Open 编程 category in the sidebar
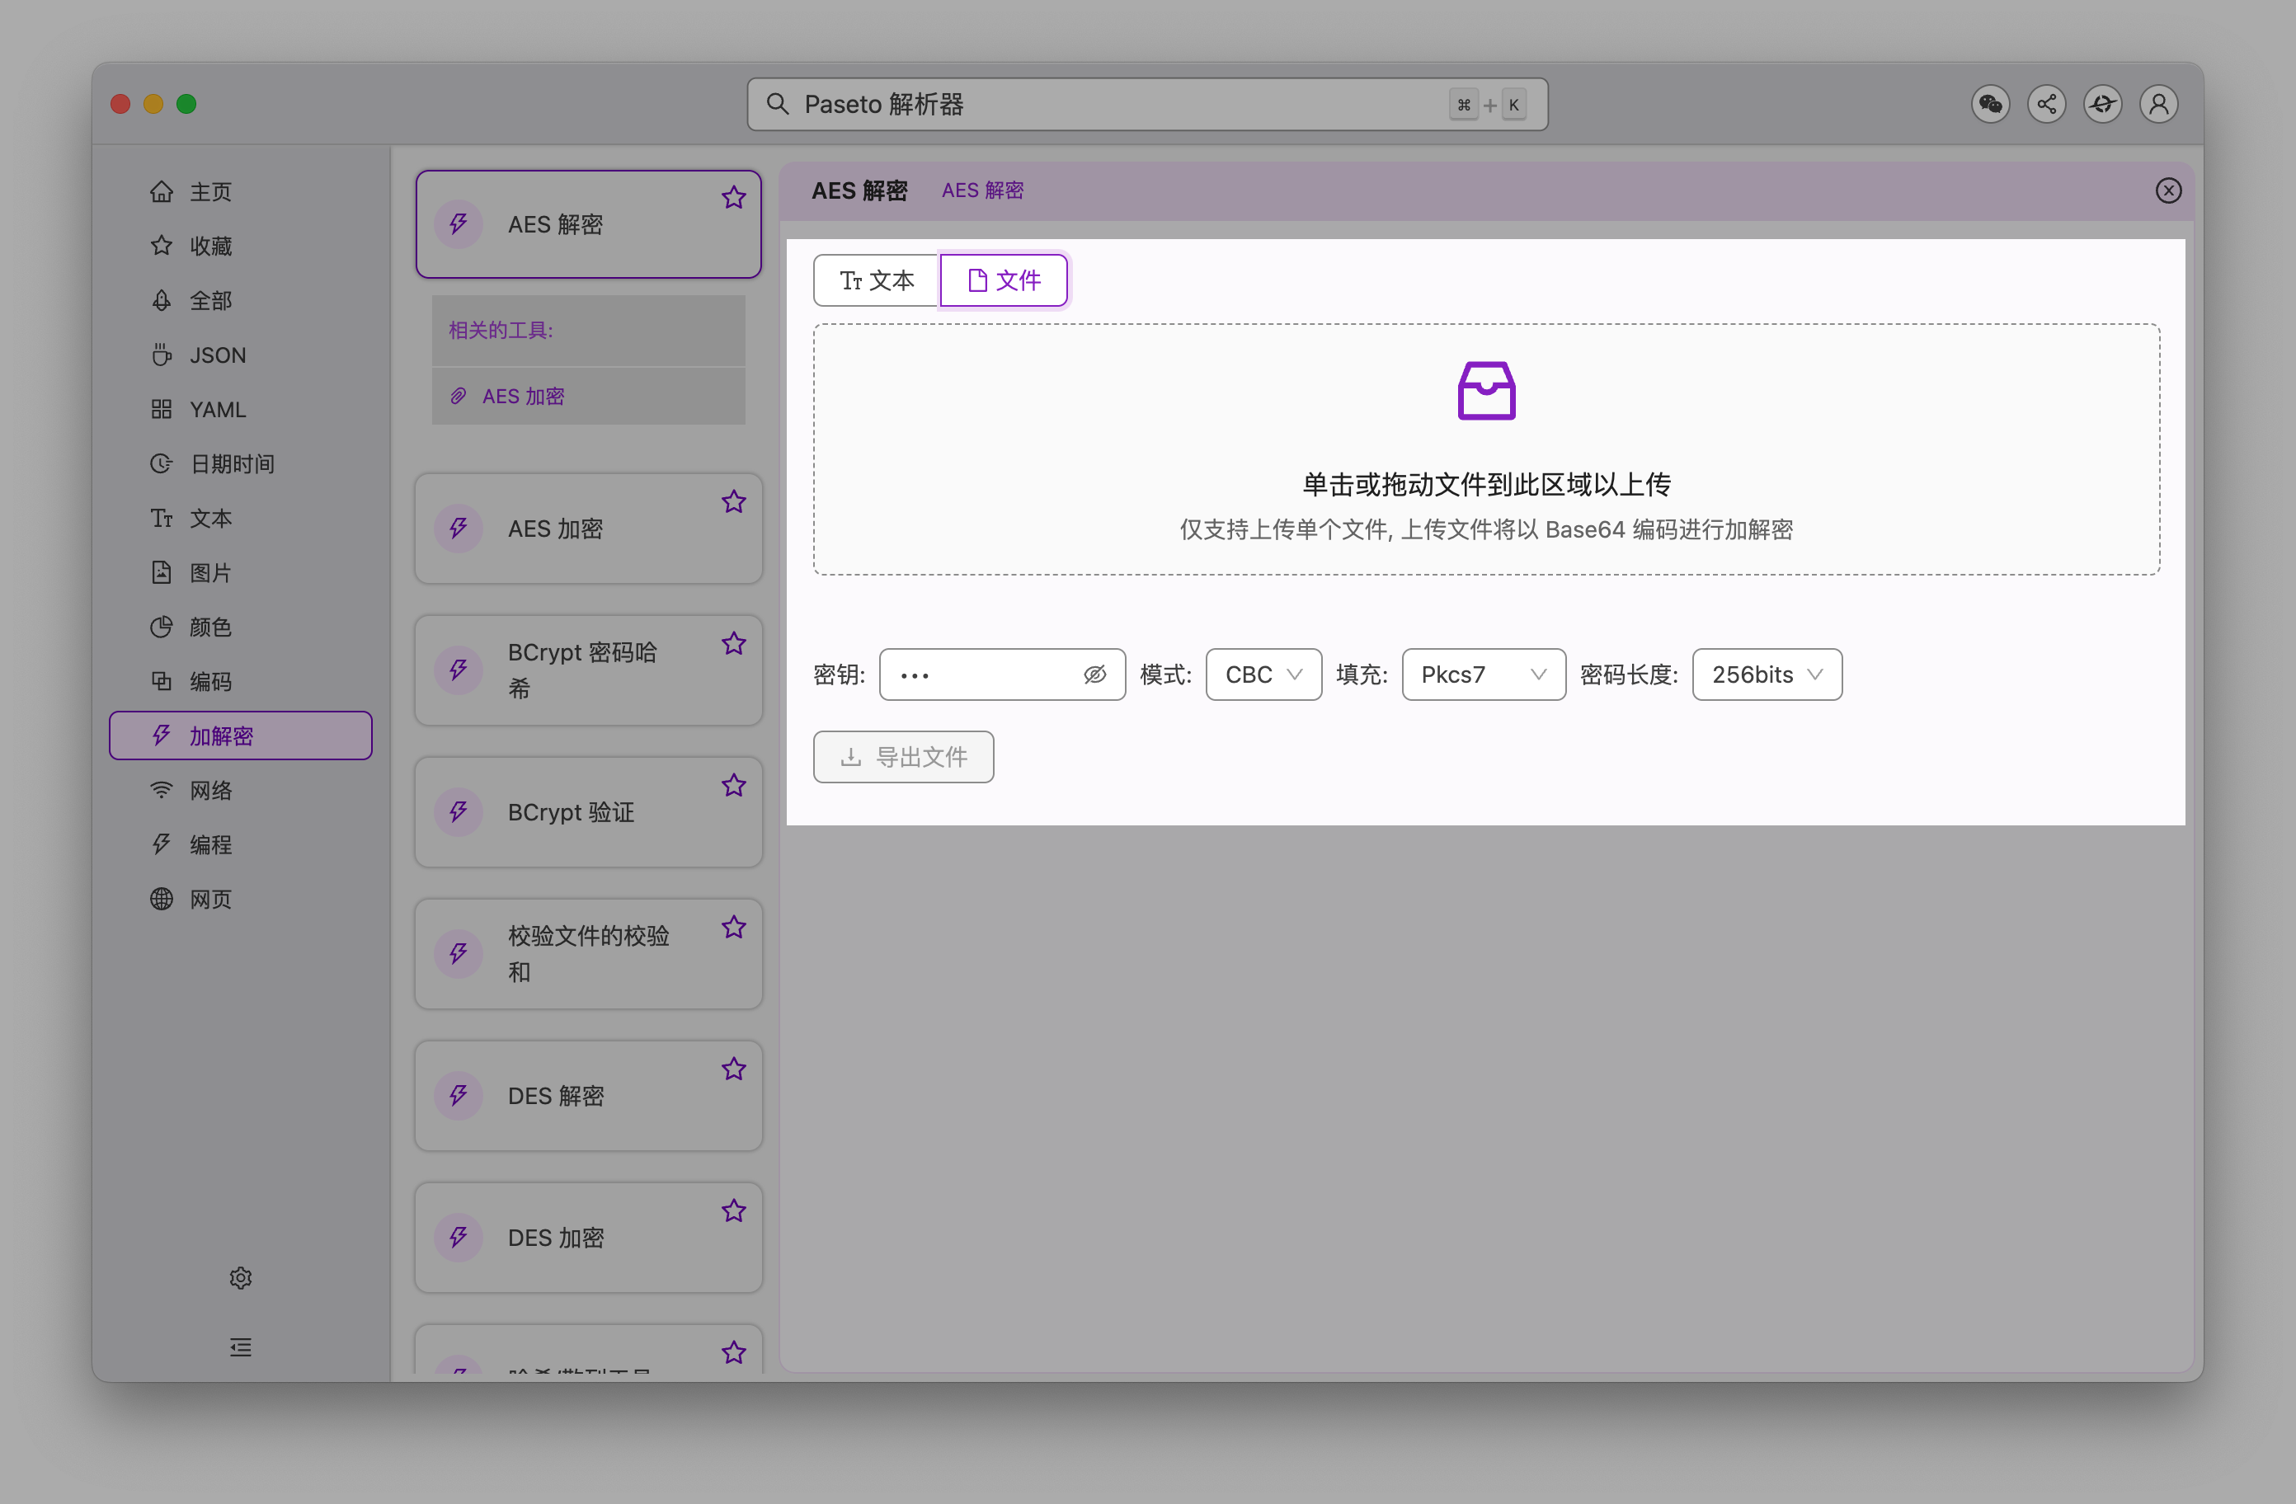2296x1504 pixels. coord(240,845)
